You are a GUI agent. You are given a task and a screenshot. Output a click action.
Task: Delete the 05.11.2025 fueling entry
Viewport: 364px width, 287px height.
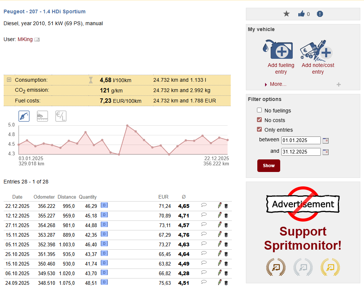click(x=226, y=244)
